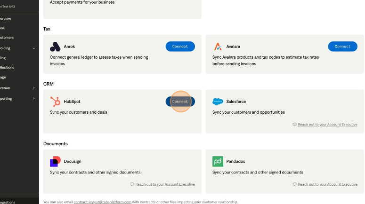Screen dimensions: 365x204
Task: Click chat bubble icon in Docusign card
Action: (x=132, y=184)
